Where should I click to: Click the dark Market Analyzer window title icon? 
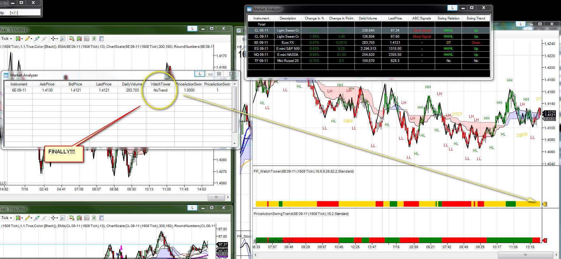[x=249, y=9]
